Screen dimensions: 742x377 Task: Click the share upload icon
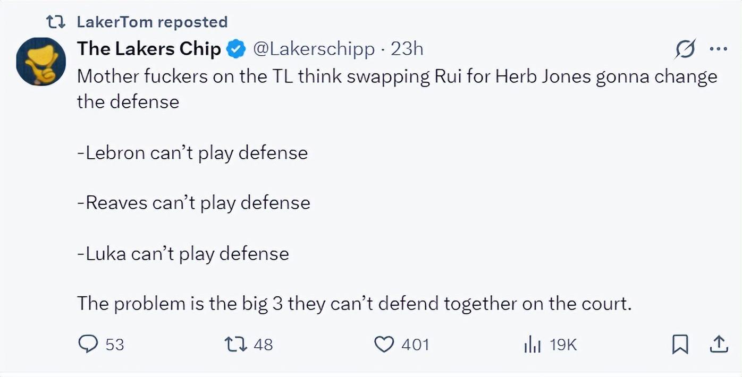coord(719,345)
